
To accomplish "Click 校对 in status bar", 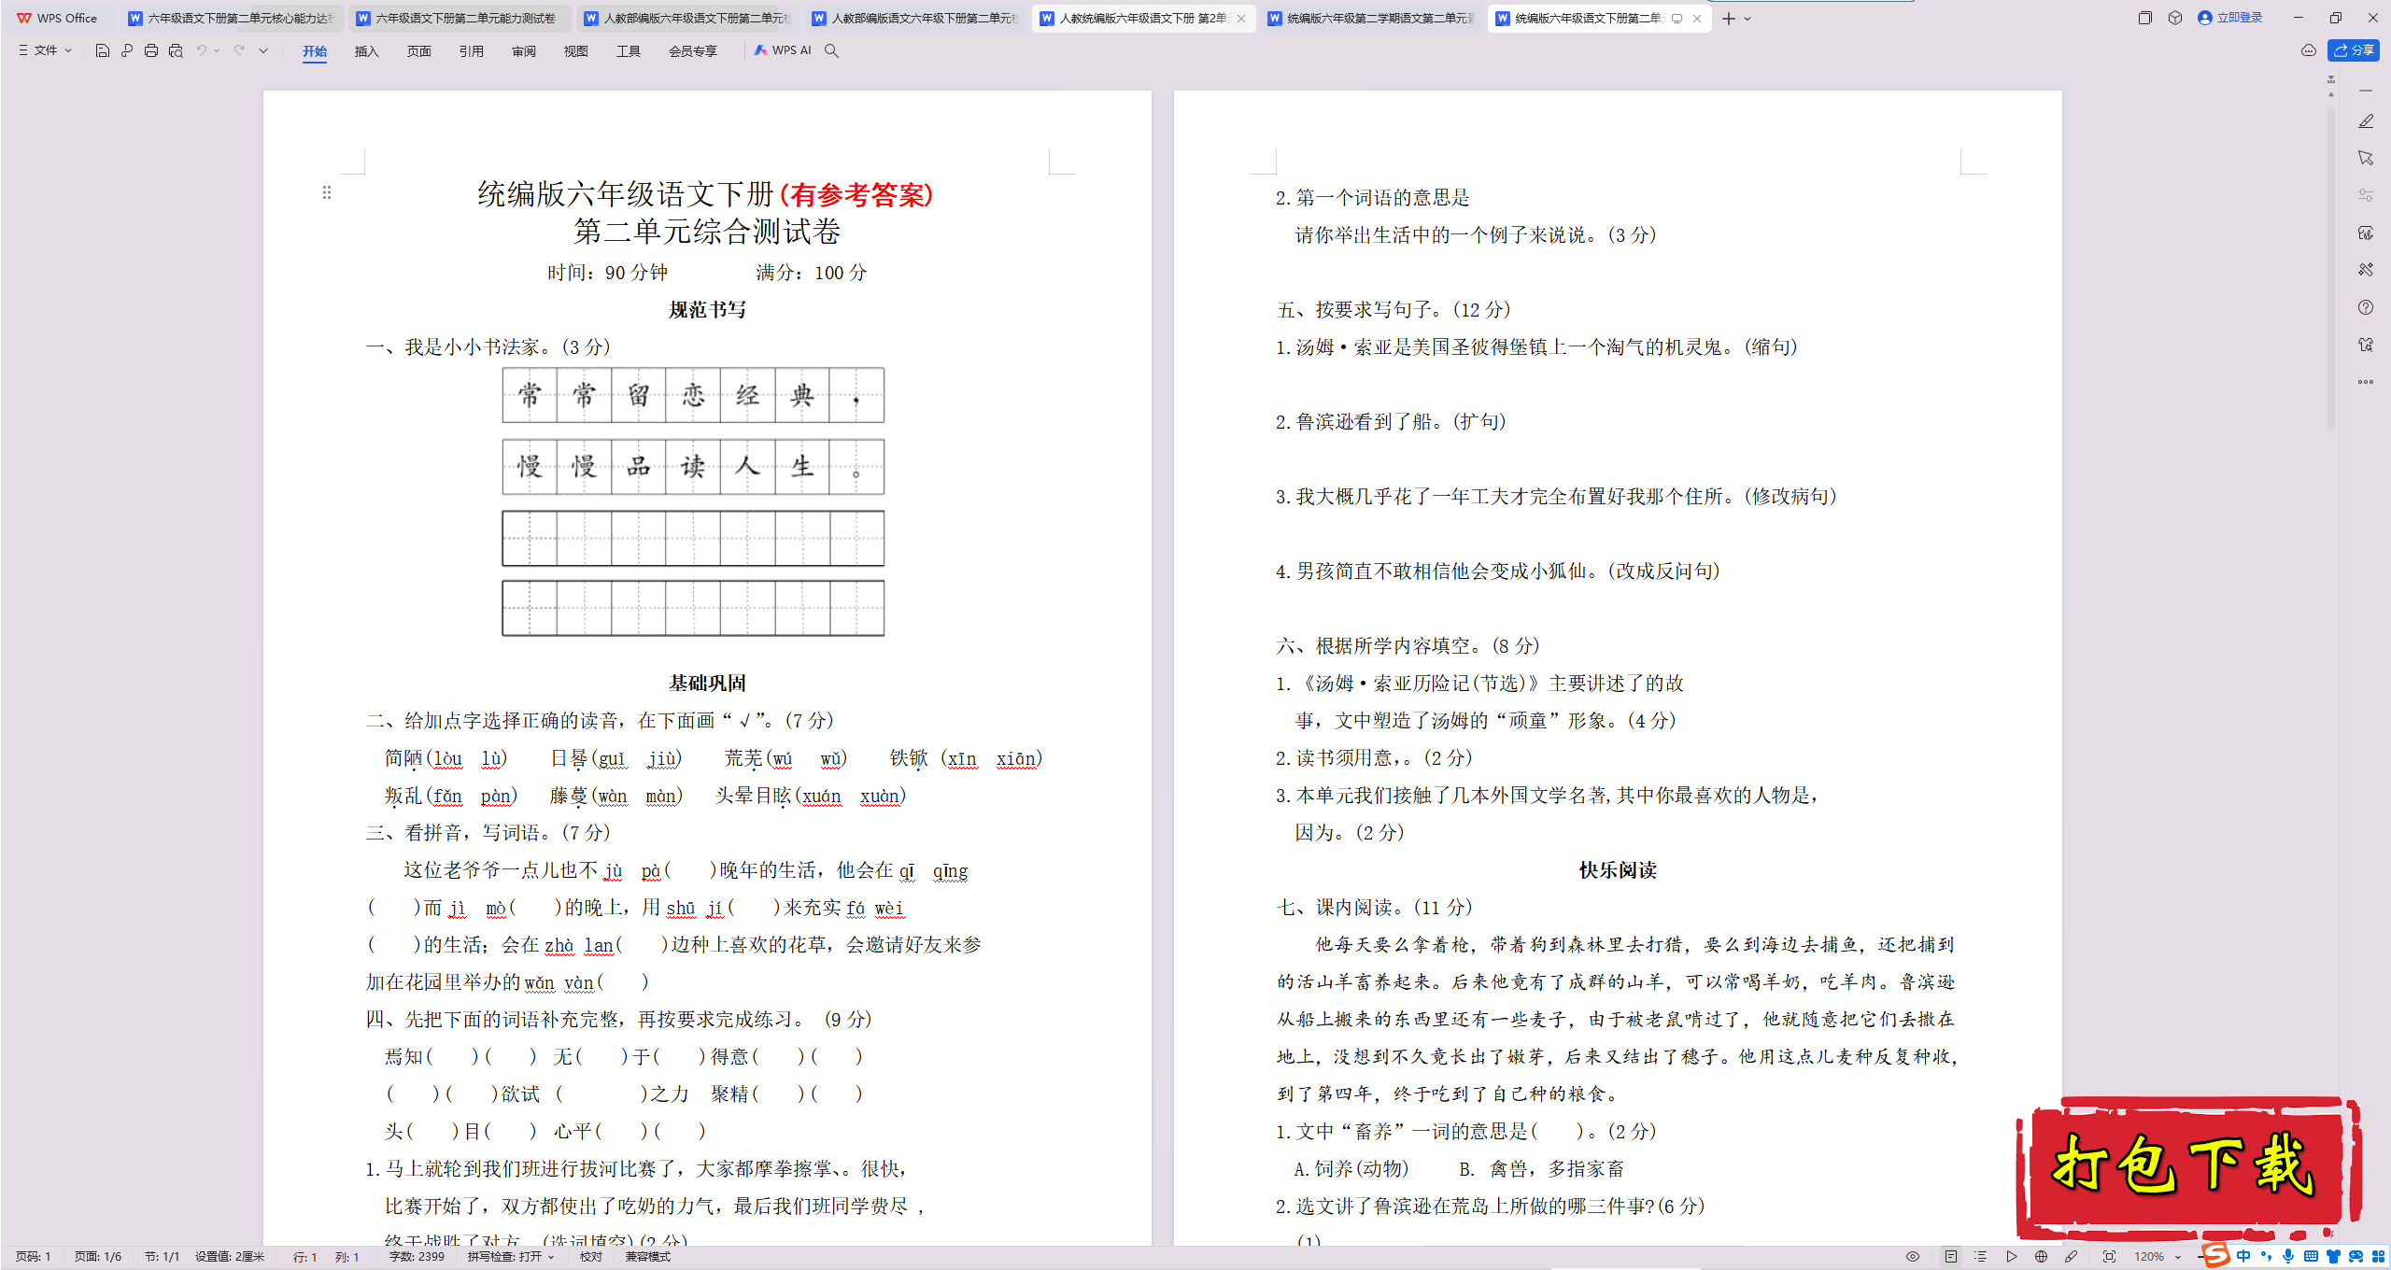I will tap(591, 1257).
